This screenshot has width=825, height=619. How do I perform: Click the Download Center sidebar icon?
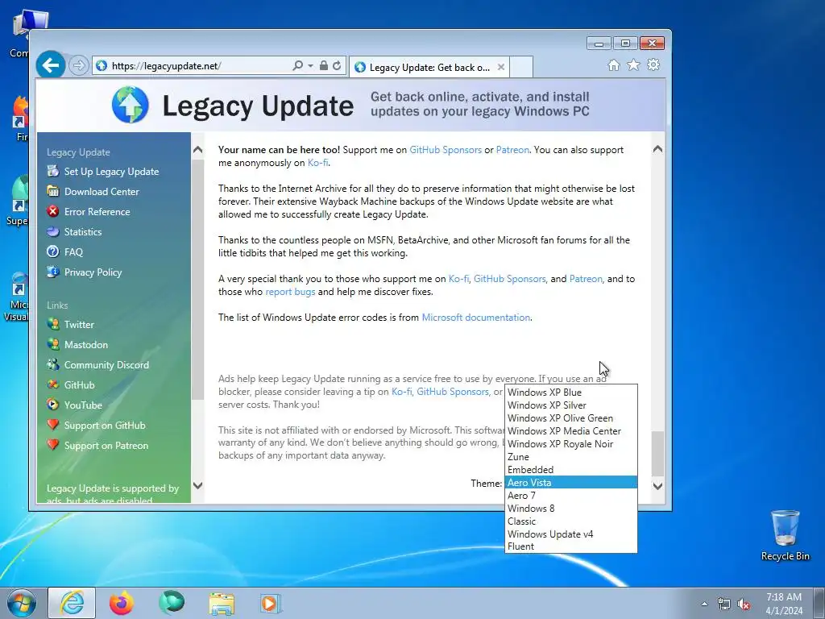52,191
